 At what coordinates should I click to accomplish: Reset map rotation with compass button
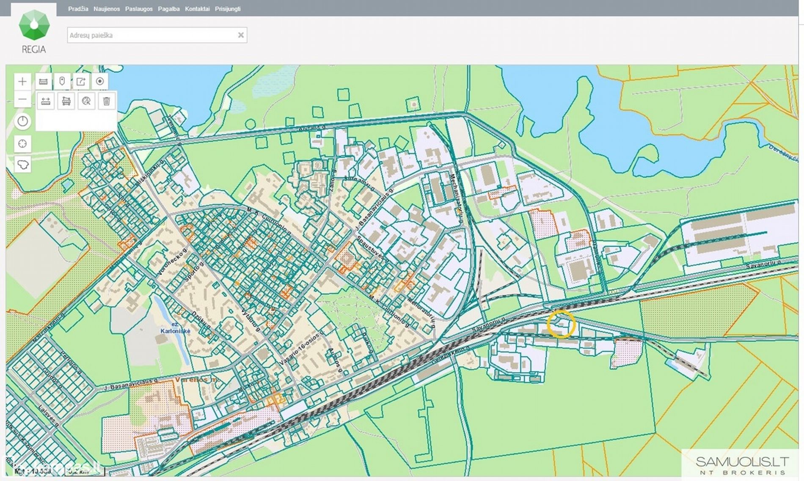click(x=22, y=122)
